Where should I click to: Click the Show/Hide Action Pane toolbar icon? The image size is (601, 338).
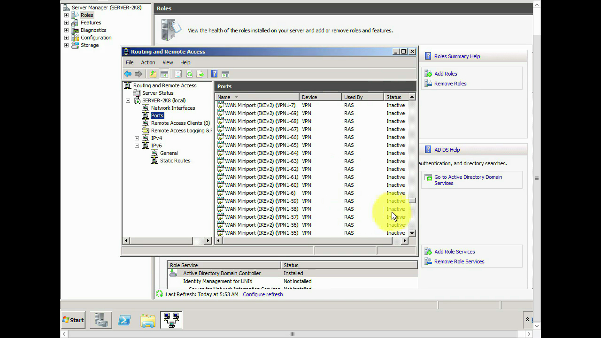tap(225, 74)
